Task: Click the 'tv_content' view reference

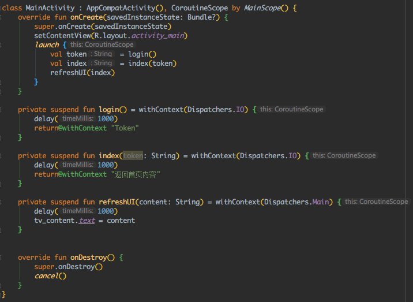Action: click(x=54, y=221)
